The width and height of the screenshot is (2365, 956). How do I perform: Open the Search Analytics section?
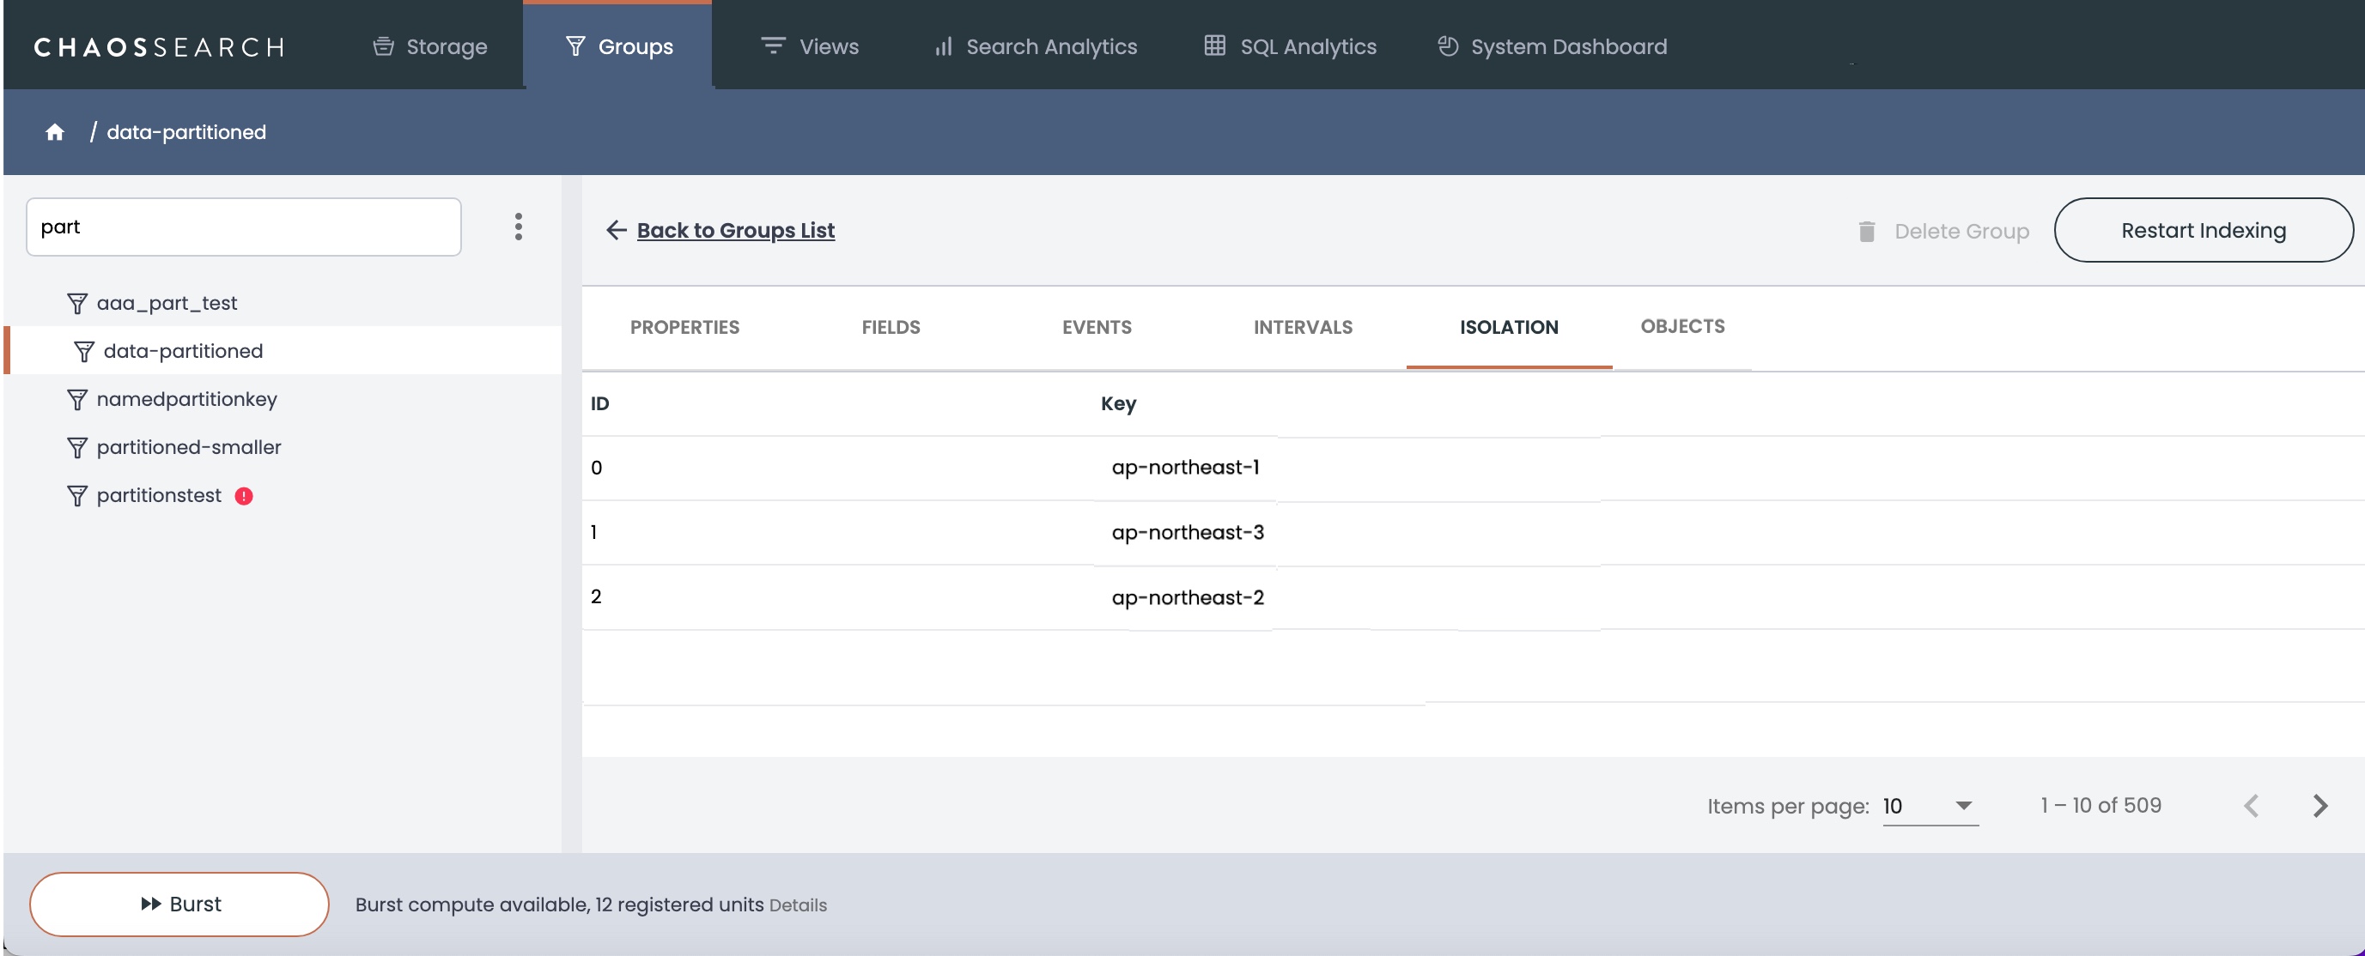(1036, 47)
